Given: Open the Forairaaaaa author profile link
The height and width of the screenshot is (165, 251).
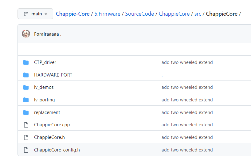Looking at the screenshot, I should click(x=46, y=34).
